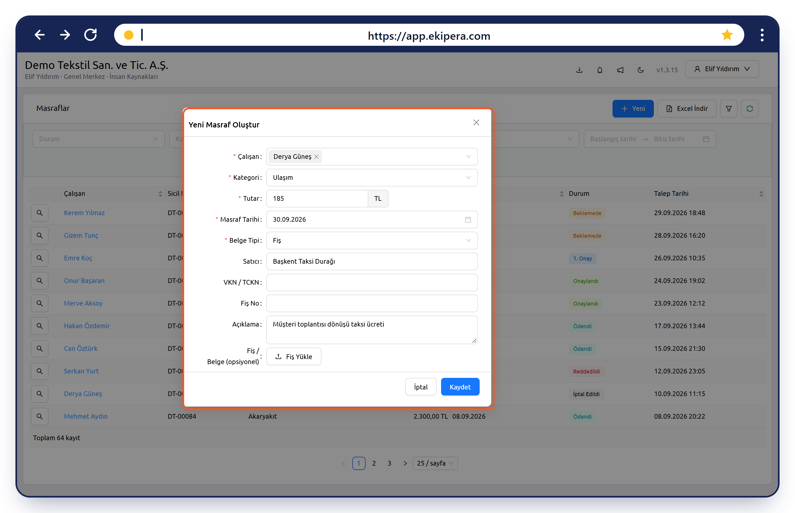Reload the page with the refresh icon
This screenshot has width=795, height=513.
pyautogui.click(x=90, y=35)
